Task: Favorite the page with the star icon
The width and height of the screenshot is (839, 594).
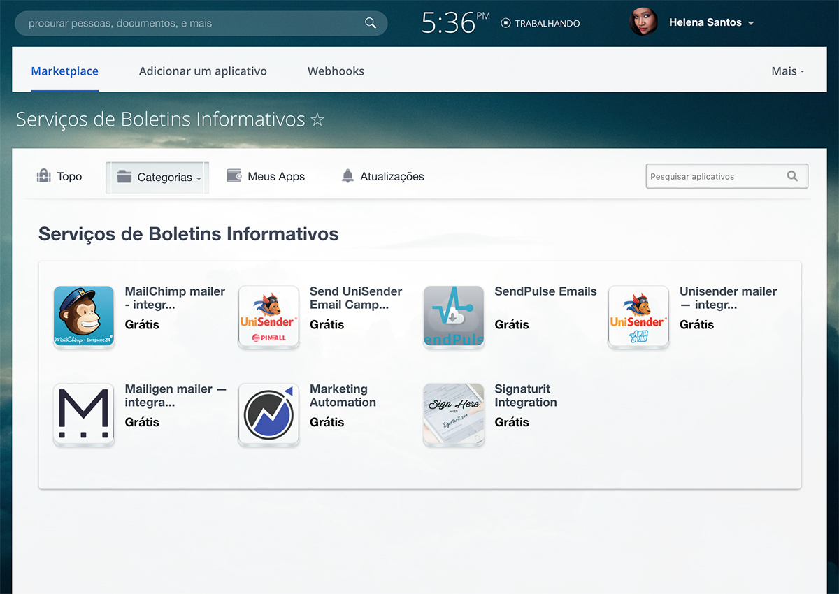Action: (317, 120)
